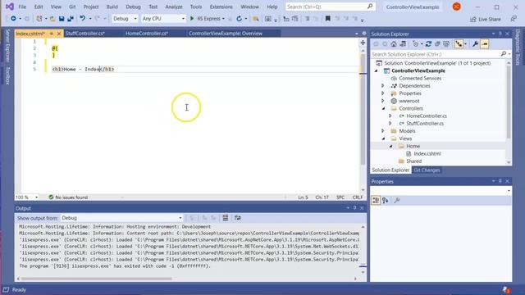Open the Diagnostic Tools side tab
This screenshot has width=525, height=295.
(518, 48)
